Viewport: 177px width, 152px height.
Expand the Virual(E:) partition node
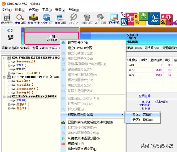(x=9, y=85)
